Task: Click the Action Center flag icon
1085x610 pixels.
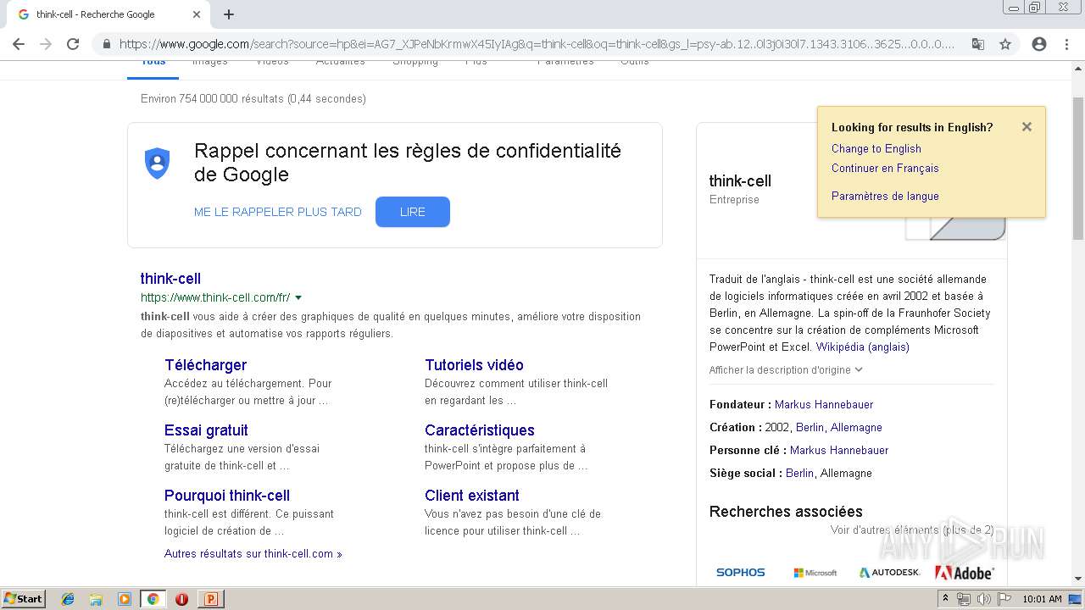Action: (x=1003, y=599)
